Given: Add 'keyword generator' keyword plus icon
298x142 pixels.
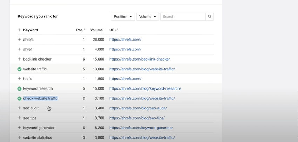Looking at the screenshot, I should [x=19, y=128].
